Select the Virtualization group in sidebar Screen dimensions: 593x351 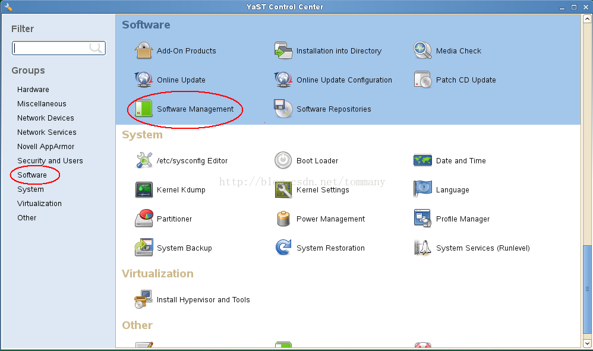point(39,204)
